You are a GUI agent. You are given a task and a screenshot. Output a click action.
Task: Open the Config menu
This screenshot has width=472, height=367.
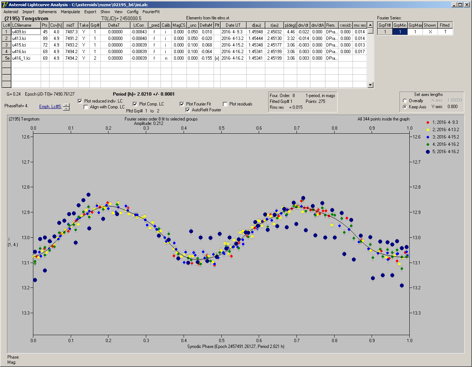(133, 12)
